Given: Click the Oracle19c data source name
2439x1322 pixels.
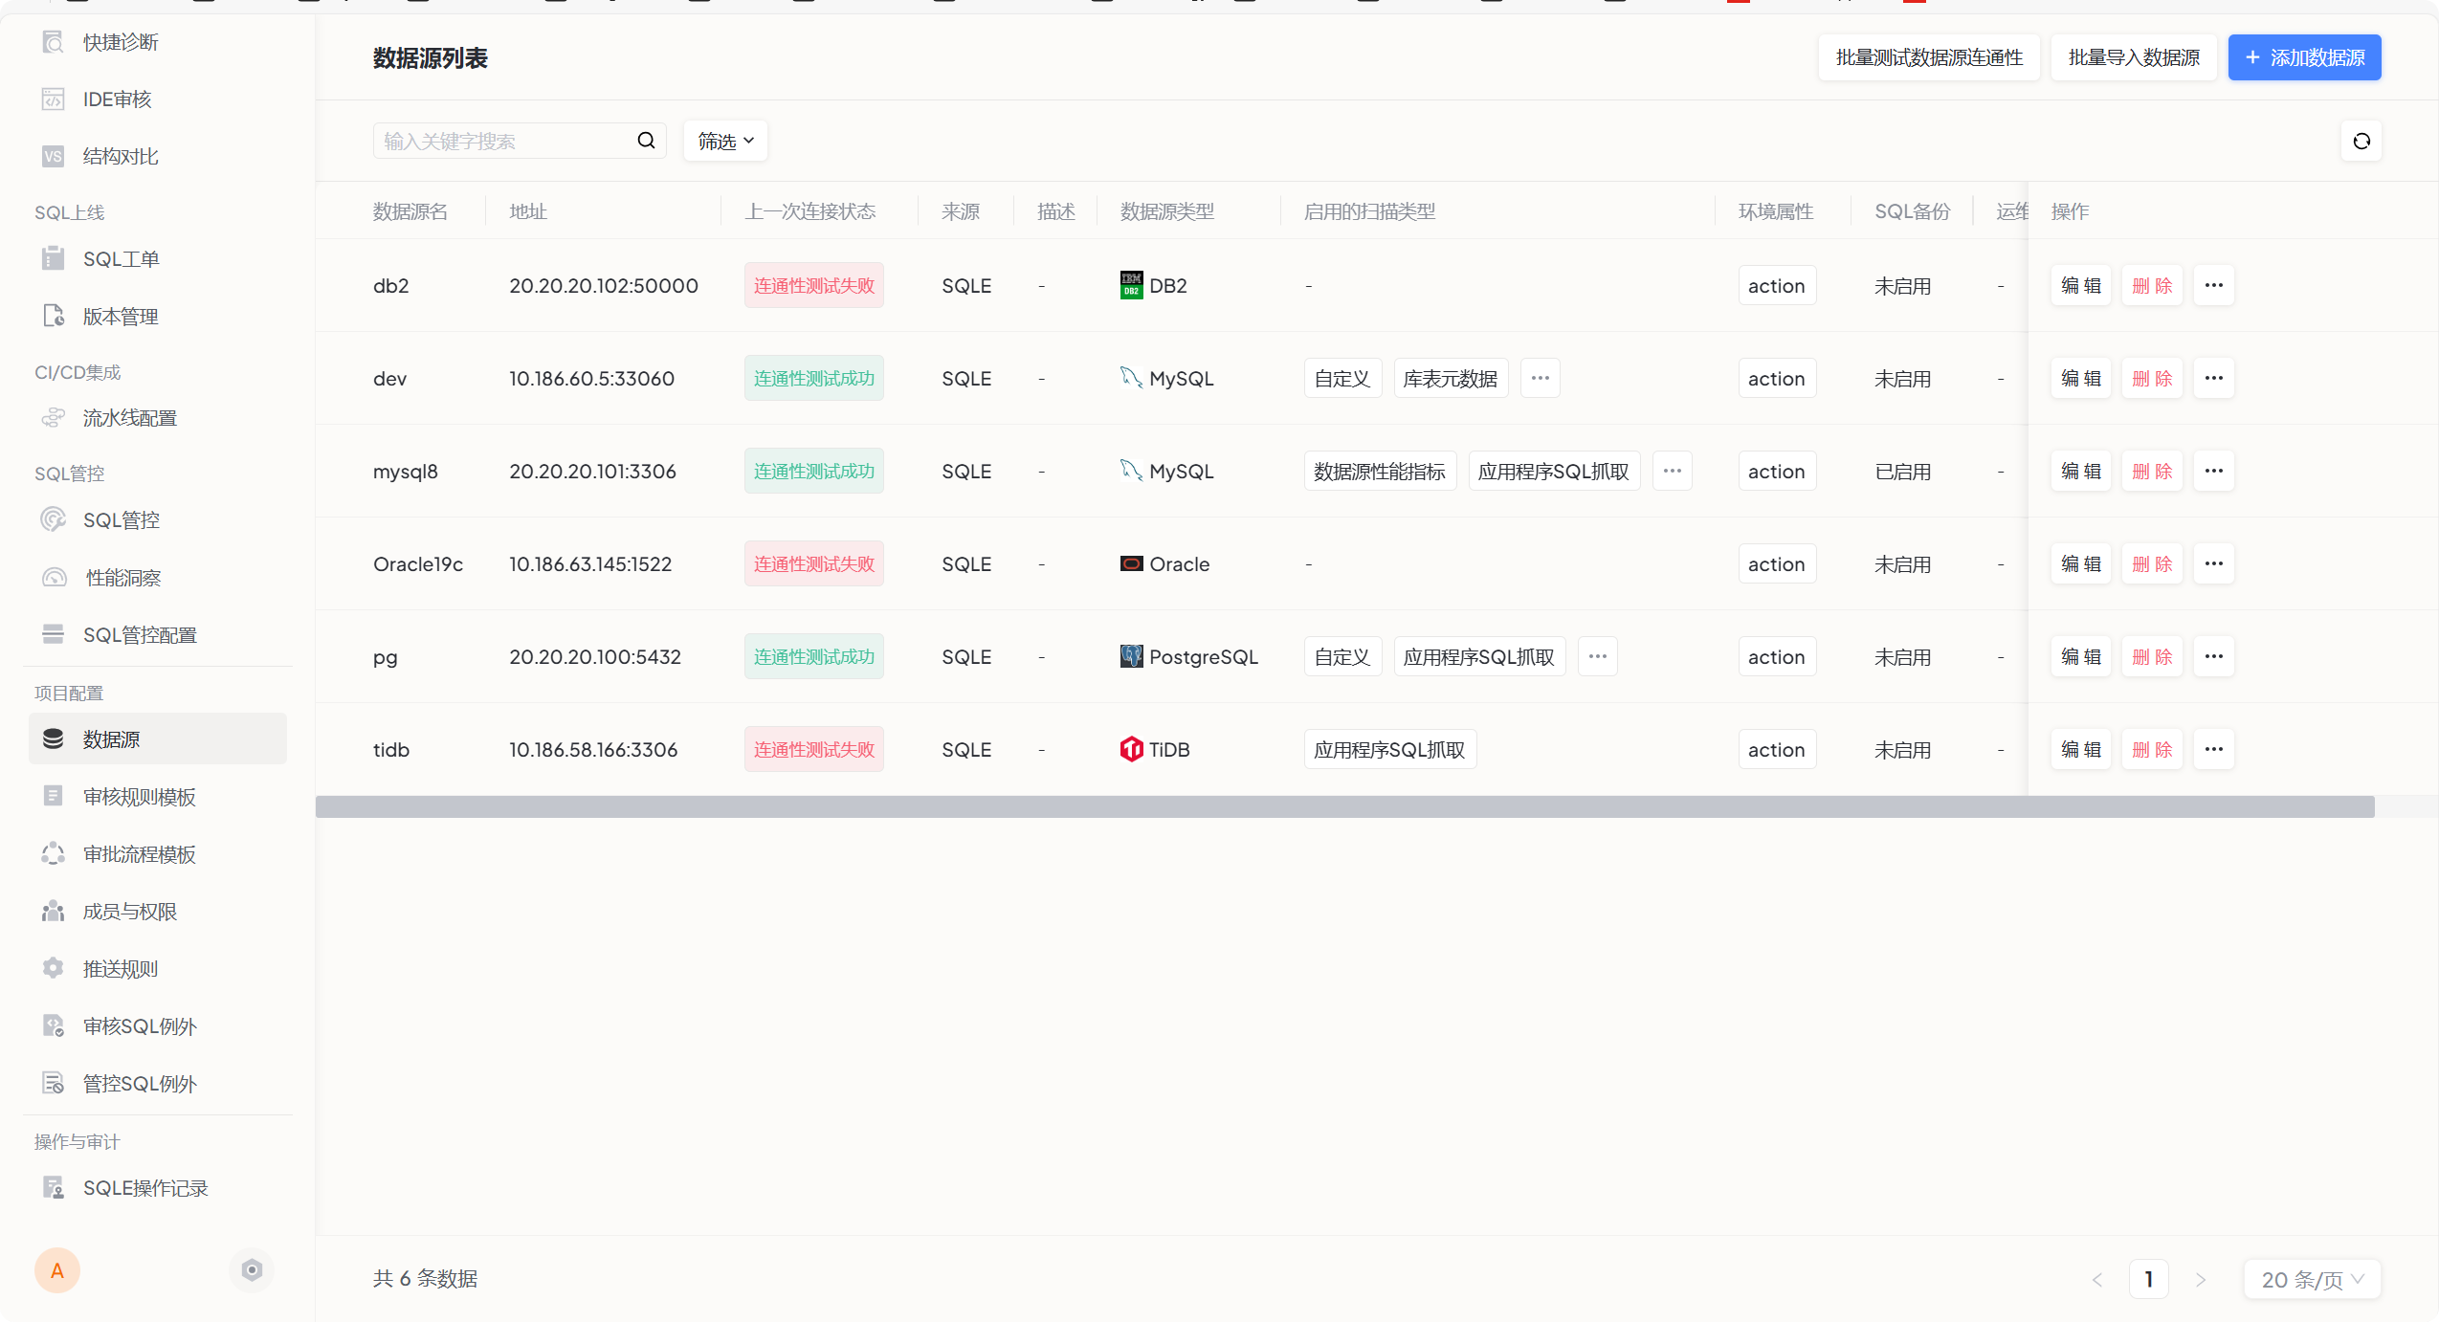Looking at the screenshot, I should tap(418, 563).
